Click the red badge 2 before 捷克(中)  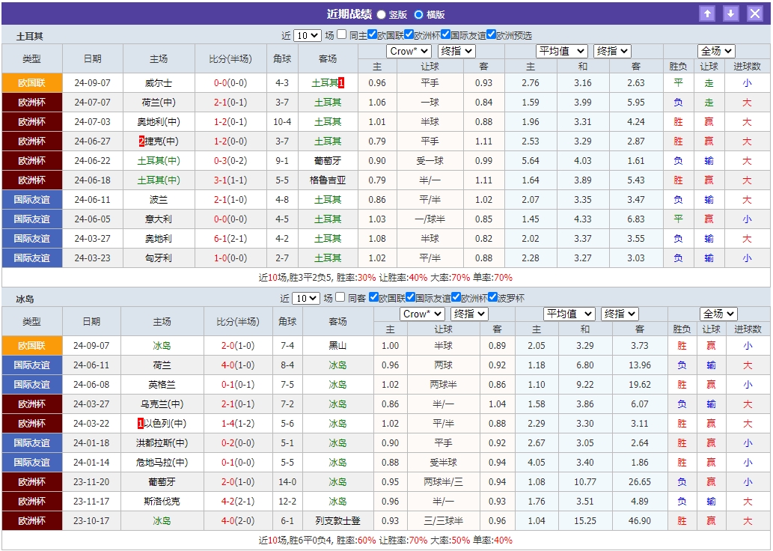pos(139,141)
